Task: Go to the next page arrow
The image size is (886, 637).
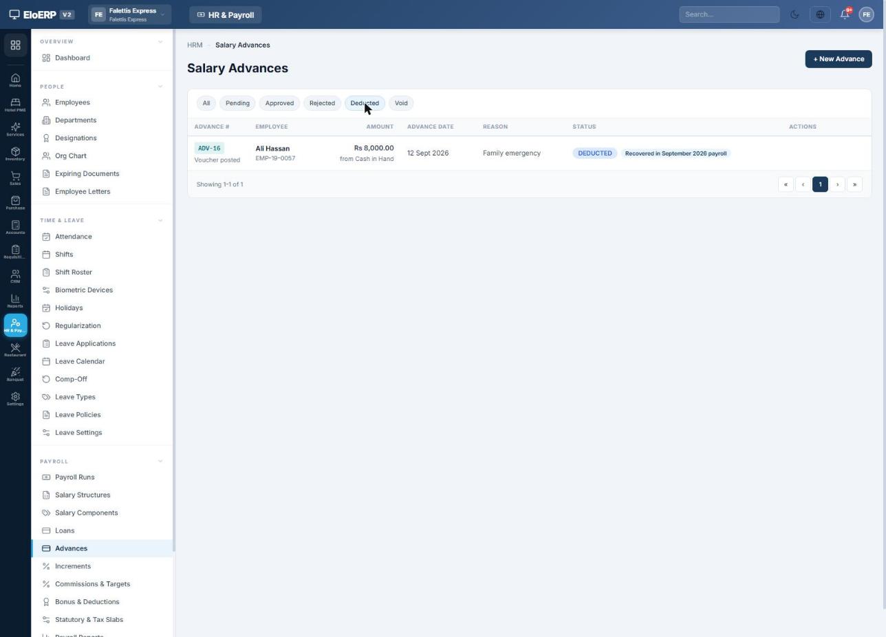Action: click(x=837, y=184)
